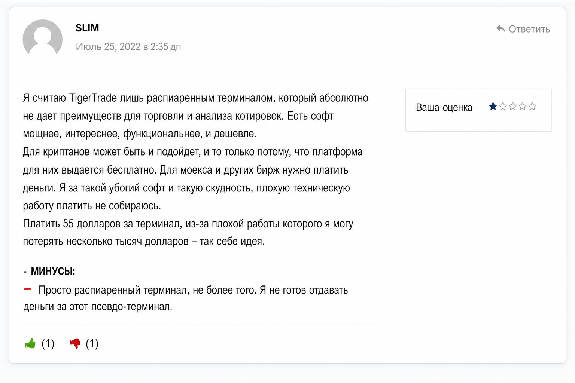This screenshot has width=575, height=383.
Task: Click the text about paying 55 долларов
Action: 188,232
